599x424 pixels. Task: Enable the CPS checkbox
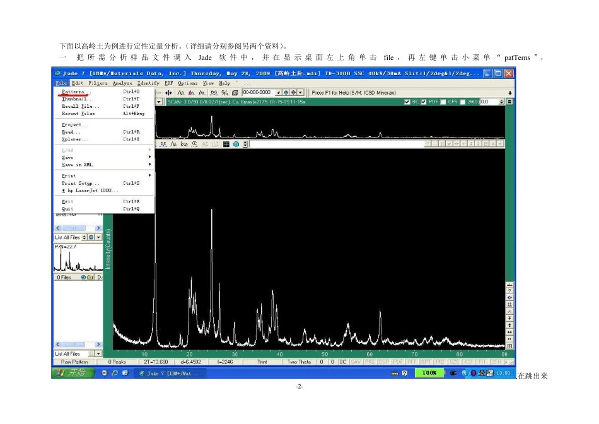point(444,102)
